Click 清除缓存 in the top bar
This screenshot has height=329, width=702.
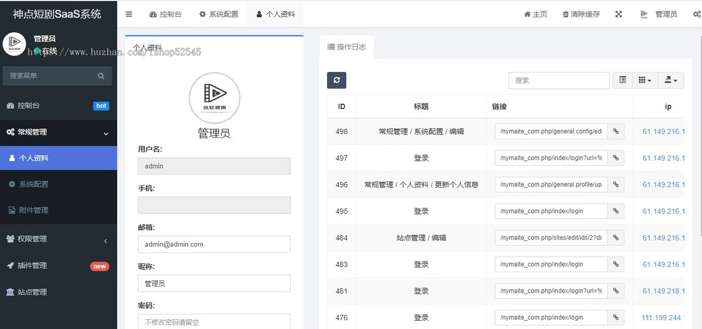coord(581,14)
